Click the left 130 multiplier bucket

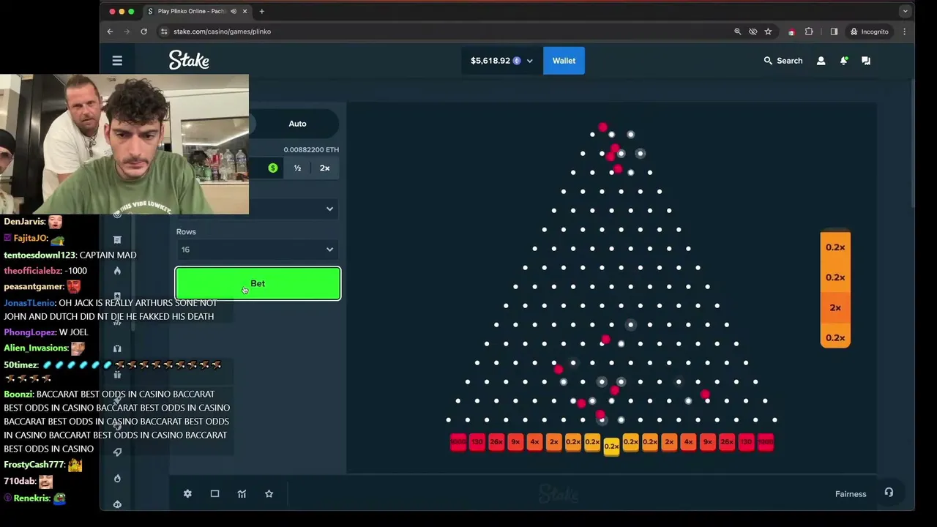point(477,442)
